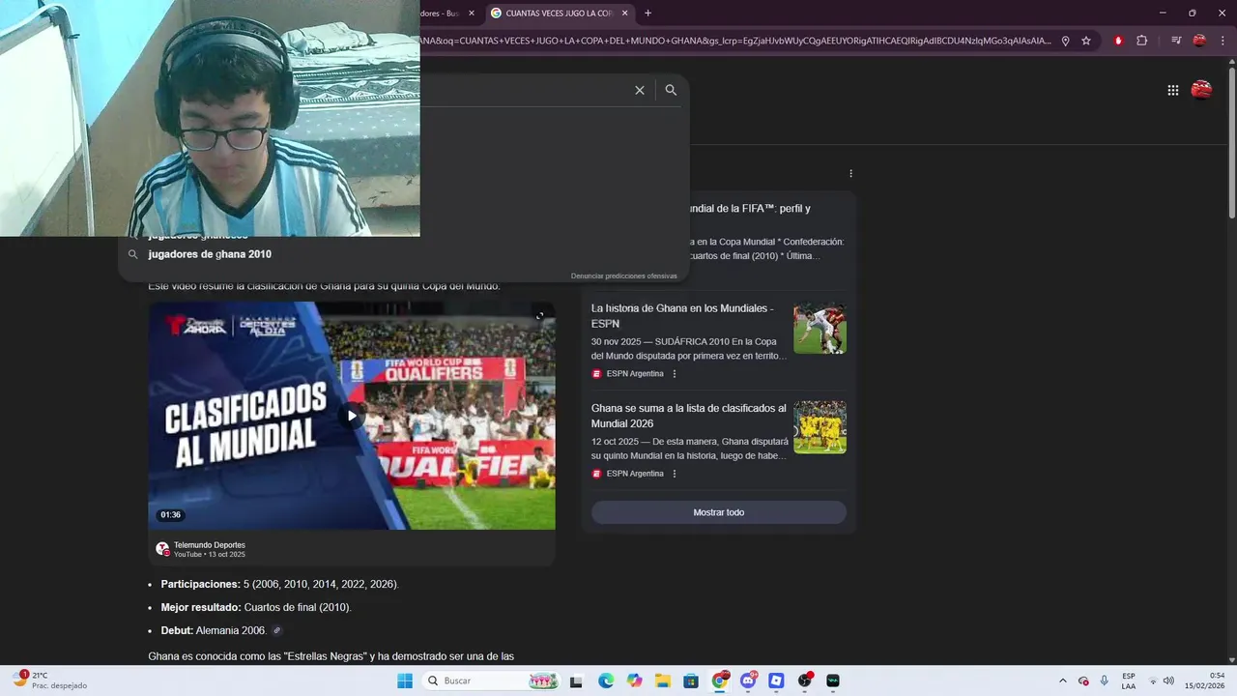The image size is (1237, 696).
Task: Open the red extension icon in toolbar
Action: click(x=1118, y=41)
